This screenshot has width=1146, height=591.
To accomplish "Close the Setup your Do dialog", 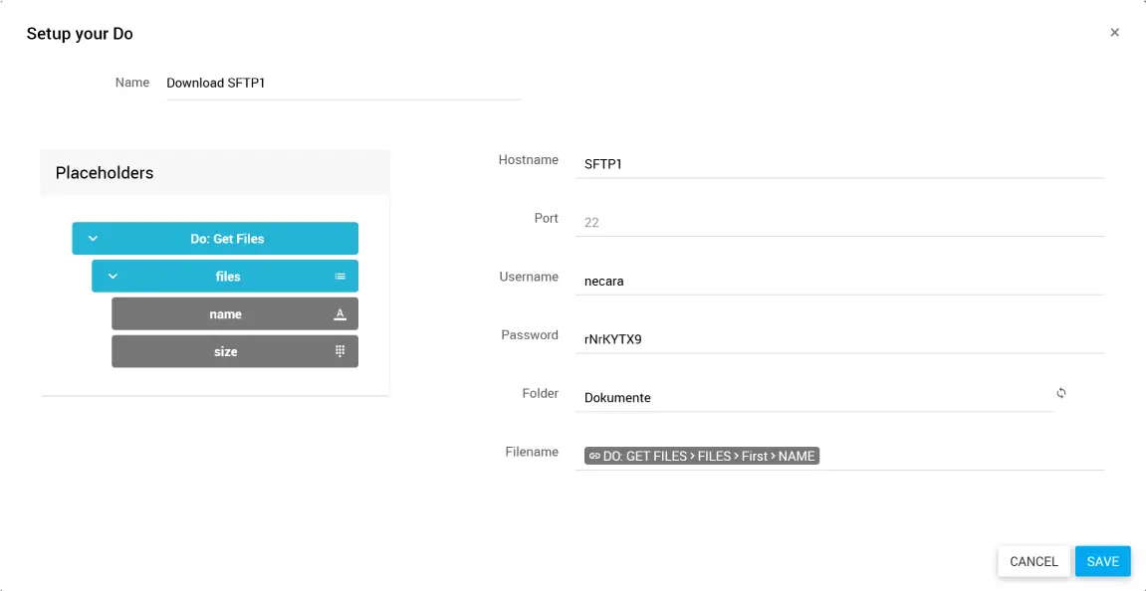I will (x=1114, y=33).
